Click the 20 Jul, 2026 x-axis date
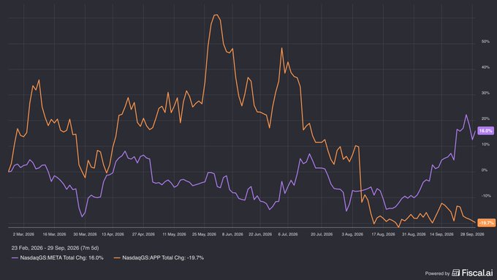Viewport: 497px width, 280px height. tap(322, 235)
